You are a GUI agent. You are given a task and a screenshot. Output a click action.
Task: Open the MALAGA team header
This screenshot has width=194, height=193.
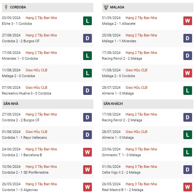pos(148,7)
